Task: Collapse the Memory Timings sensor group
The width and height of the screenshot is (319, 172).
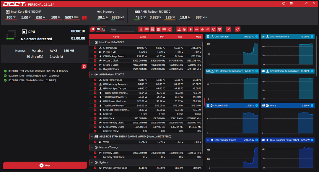Action: 92,148
